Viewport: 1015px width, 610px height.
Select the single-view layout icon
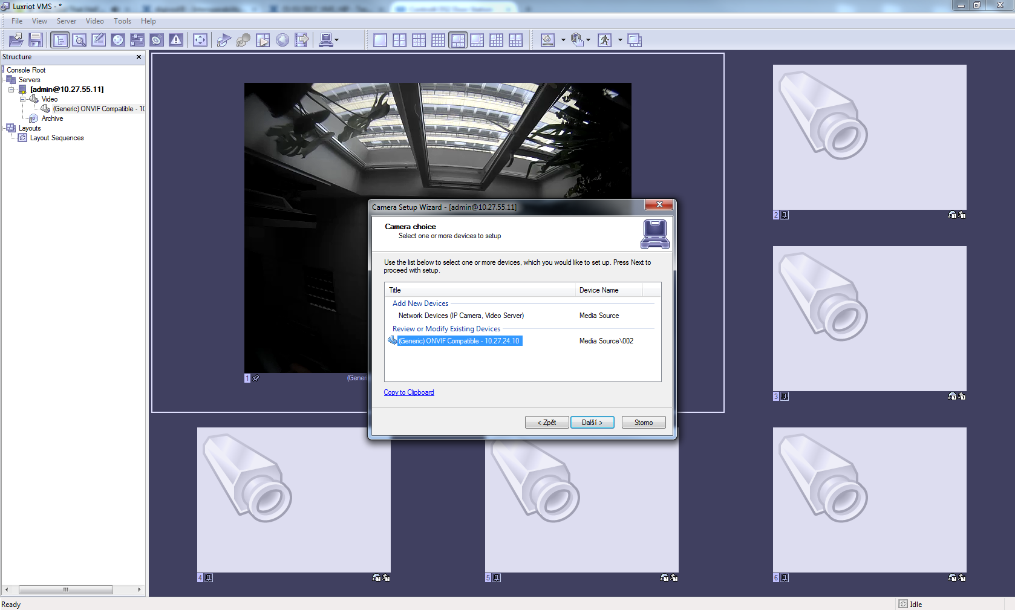380,41
